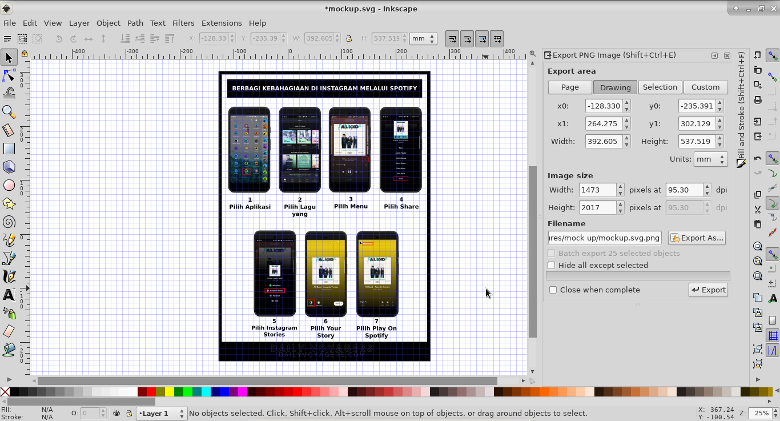
Task: Click the Export As... button
Action: [x=697, y=238]
